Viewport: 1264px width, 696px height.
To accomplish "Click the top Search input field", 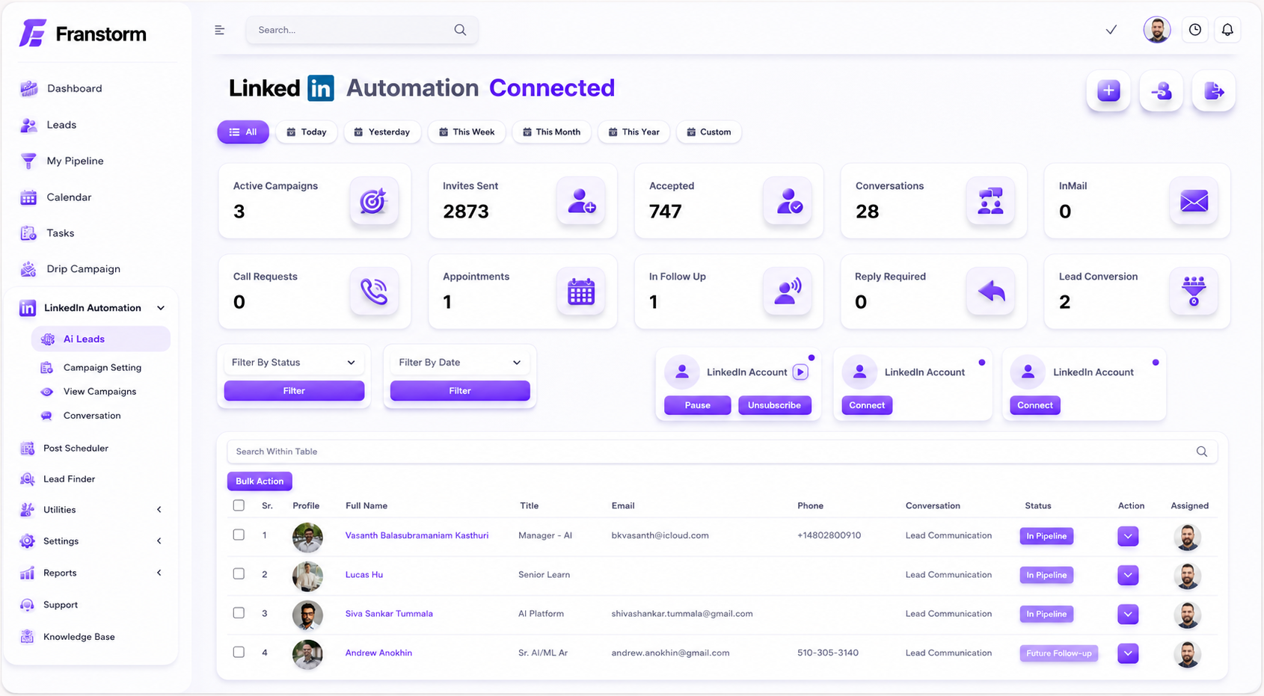I will click(x=362, y=30).
